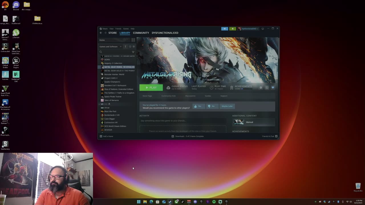This screenshot has width=365, height=205.
Task: Toggle the library collections grid view icon
Action: coord(133,40)
